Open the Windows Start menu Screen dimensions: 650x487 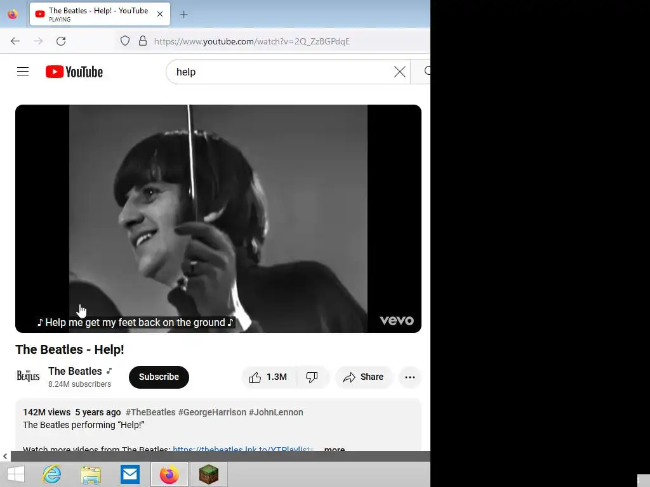[x=16, y=474]
